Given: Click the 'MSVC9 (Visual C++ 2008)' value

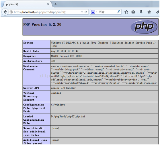Looking at the screenshot, I should (67, 56).
